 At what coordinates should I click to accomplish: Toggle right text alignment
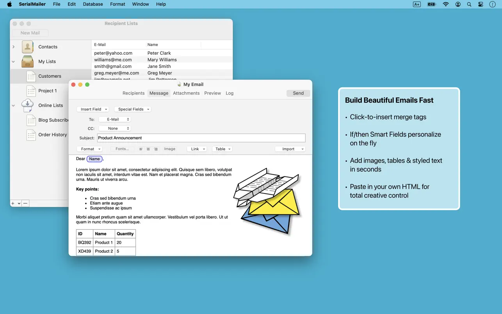point(155,149)
